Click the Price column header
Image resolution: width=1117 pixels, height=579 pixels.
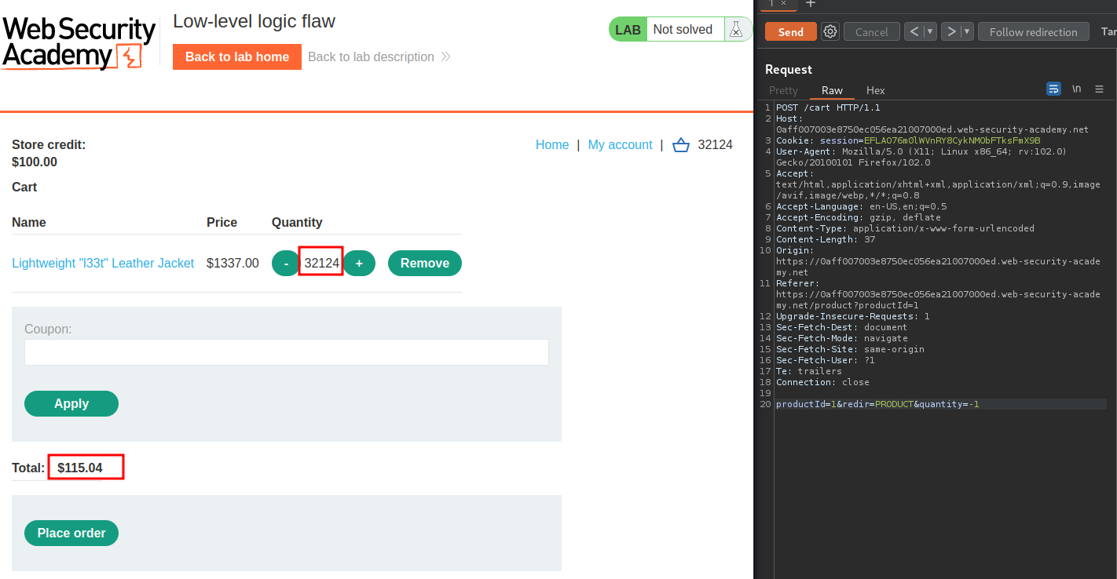click(222, 222)
